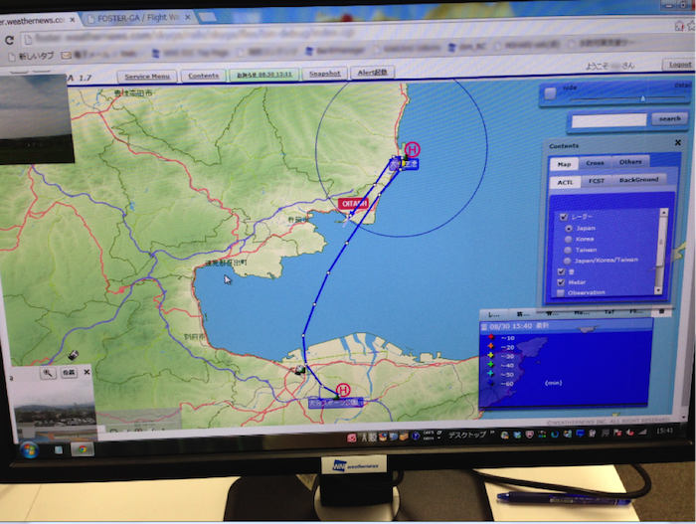Screen dimensions: 696x524
Task: Reload the page with the browser refresh icon
Action: [x=9, y=40]
